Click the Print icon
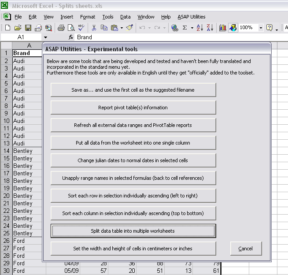This screenshot has height=275, width=288. click(x=61, y=28)
